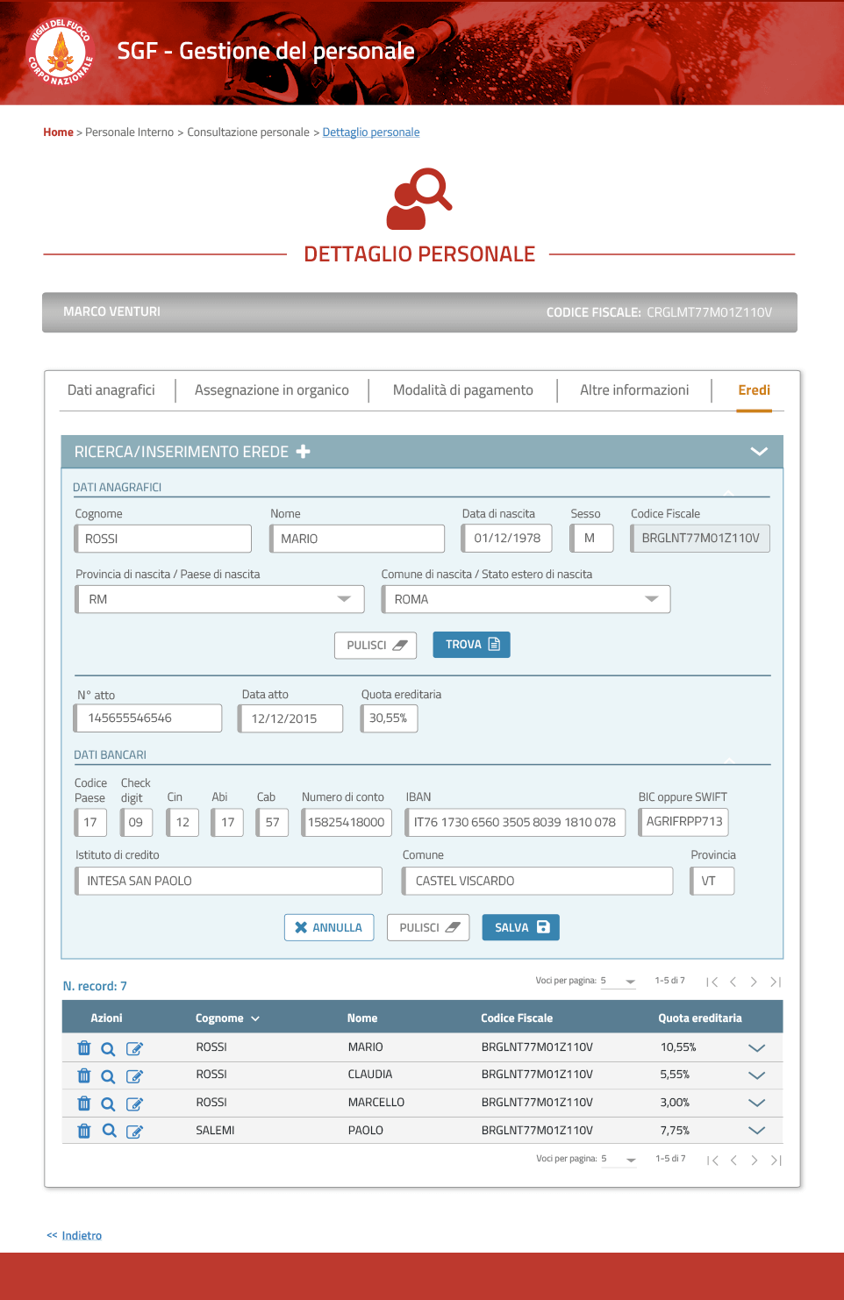The image size is (844, 1300).
Task: View details of ROSSI CLAUDIA row
Action: tap(108, 1075)
